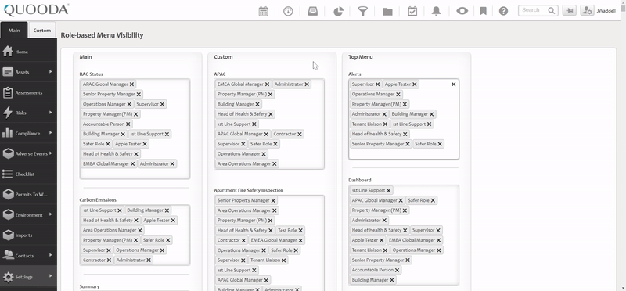Expand the Risks submenu arrow

[x=51, y=113]
